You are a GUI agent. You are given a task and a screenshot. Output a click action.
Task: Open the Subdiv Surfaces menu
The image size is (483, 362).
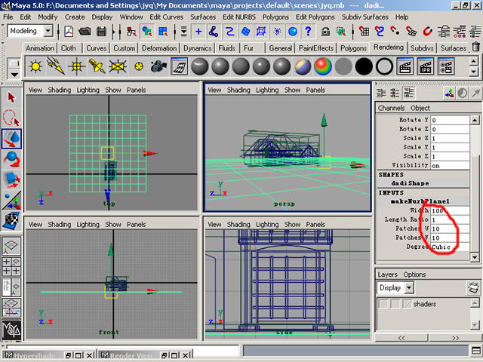coord(365,17)
